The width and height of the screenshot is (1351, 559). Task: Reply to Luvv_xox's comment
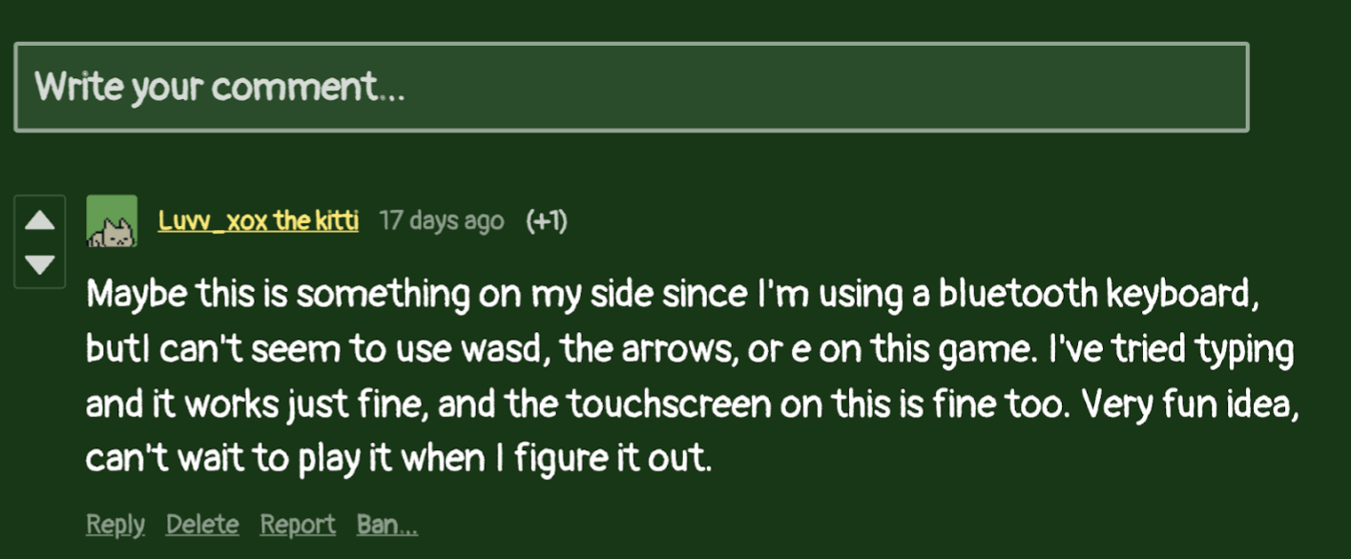pos(115,524)
